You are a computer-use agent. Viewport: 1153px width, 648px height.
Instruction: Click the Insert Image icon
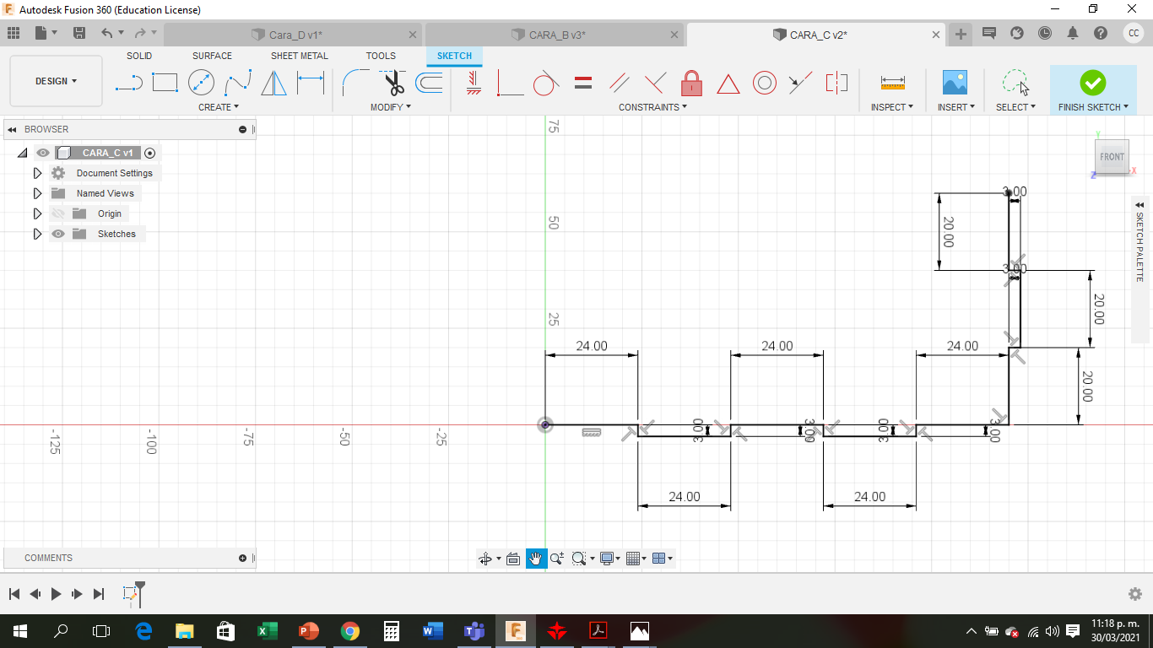955,83
